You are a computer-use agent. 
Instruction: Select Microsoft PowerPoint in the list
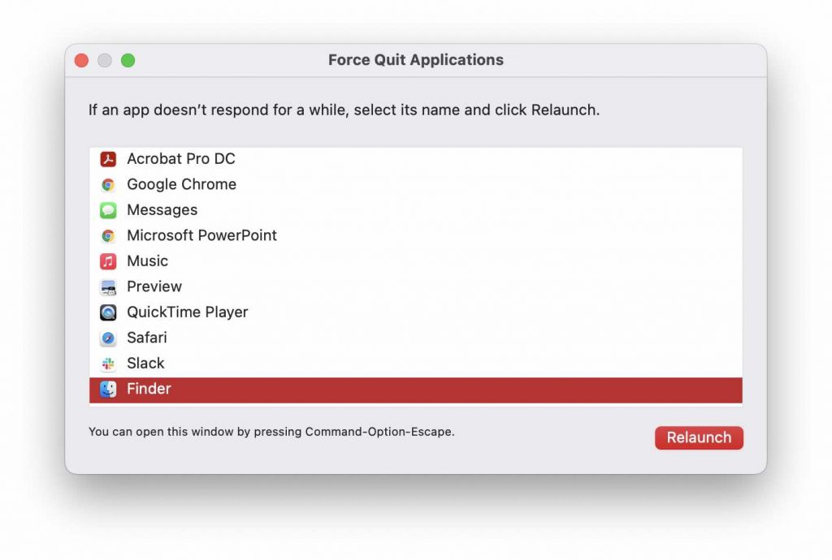point(415,235)
